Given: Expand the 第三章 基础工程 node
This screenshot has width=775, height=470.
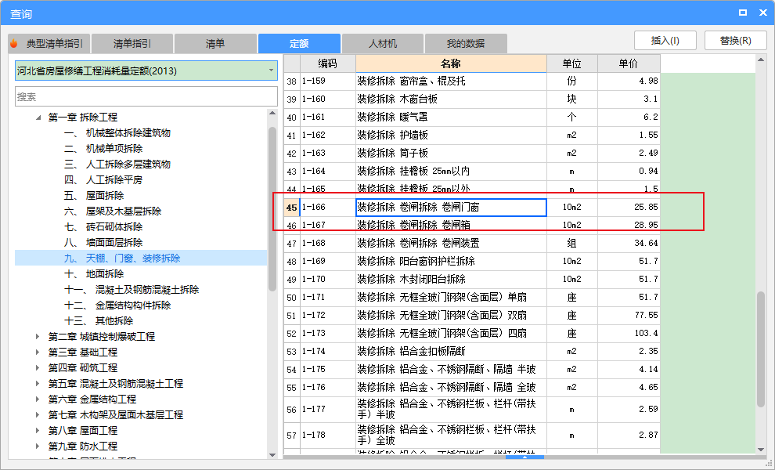Looking at the screenshot, I should click(38, 352).
